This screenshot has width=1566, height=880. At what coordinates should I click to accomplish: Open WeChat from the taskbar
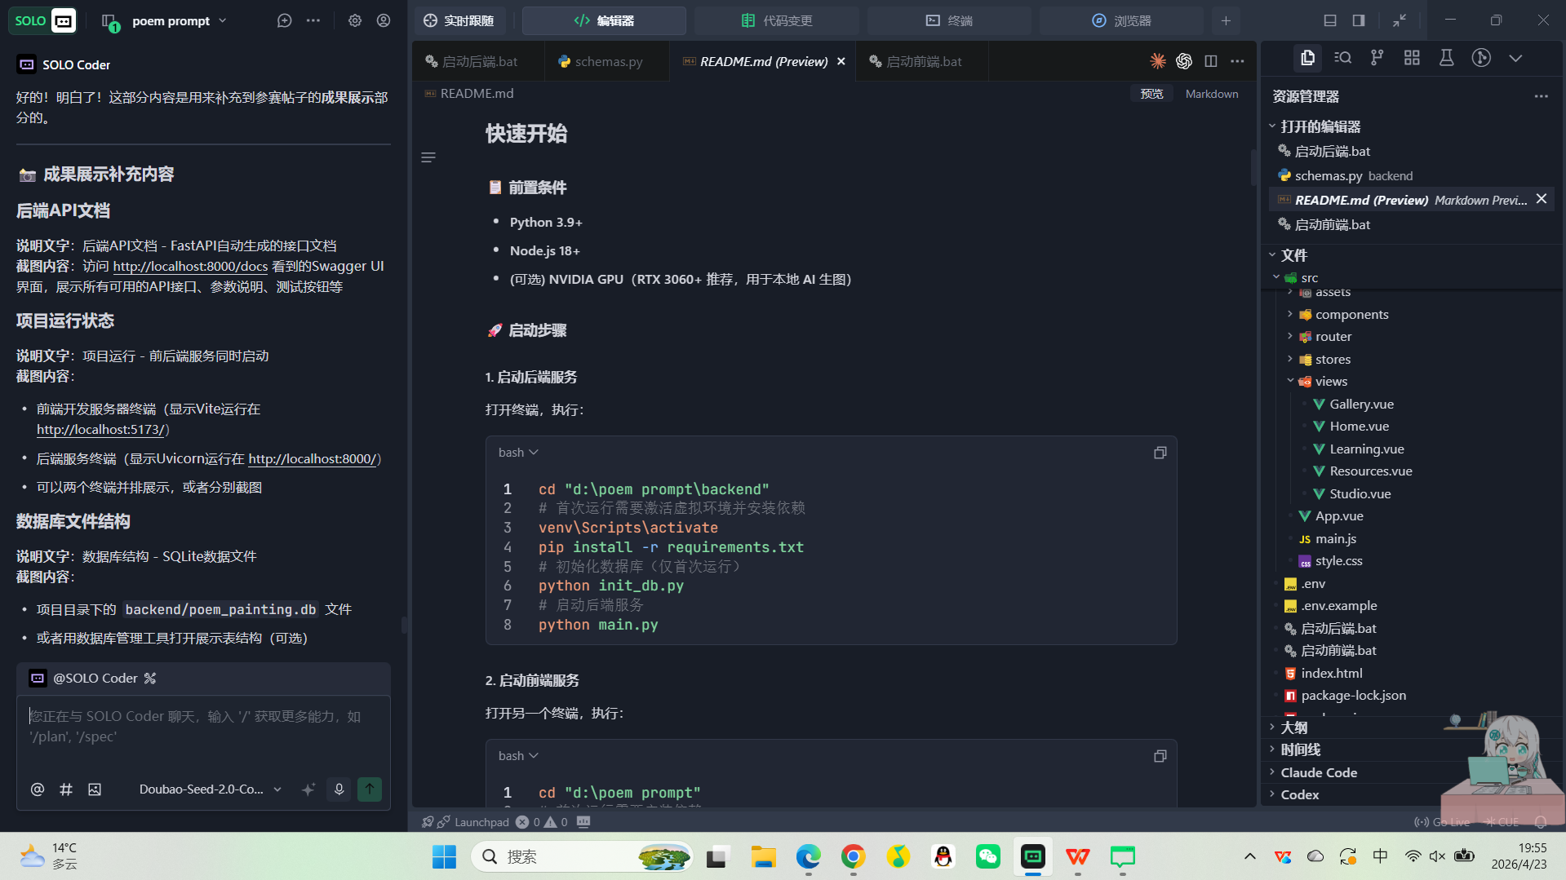pos(987,856)
